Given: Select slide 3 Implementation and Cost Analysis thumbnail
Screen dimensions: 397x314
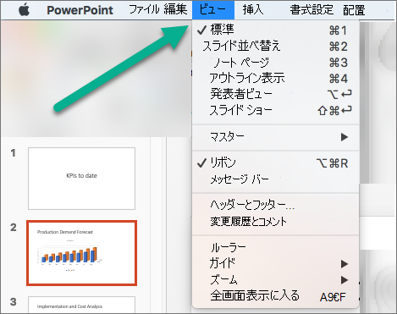Looking at the screenshot, I should [81, 305].
